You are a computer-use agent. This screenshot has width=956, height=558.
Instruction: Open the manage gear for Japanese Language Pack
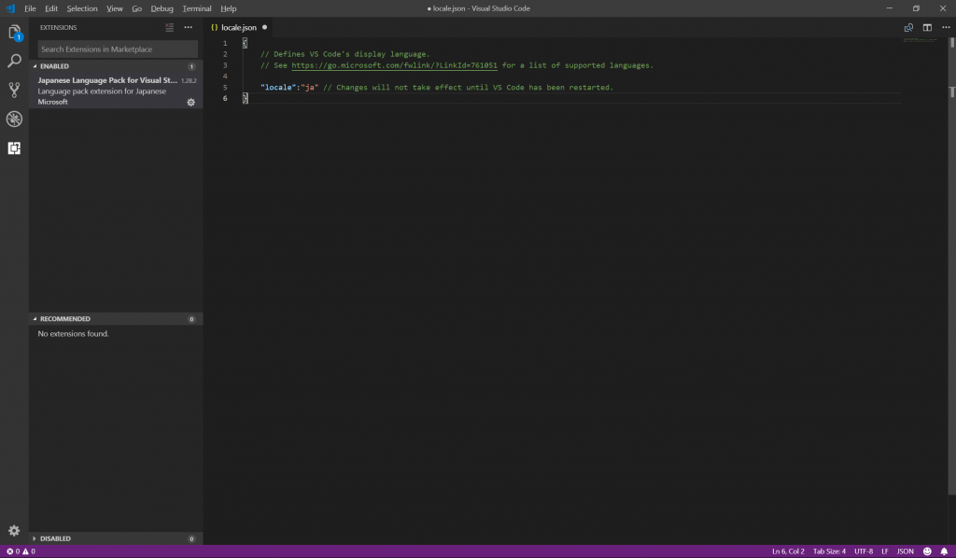click(x=190, y=103)
